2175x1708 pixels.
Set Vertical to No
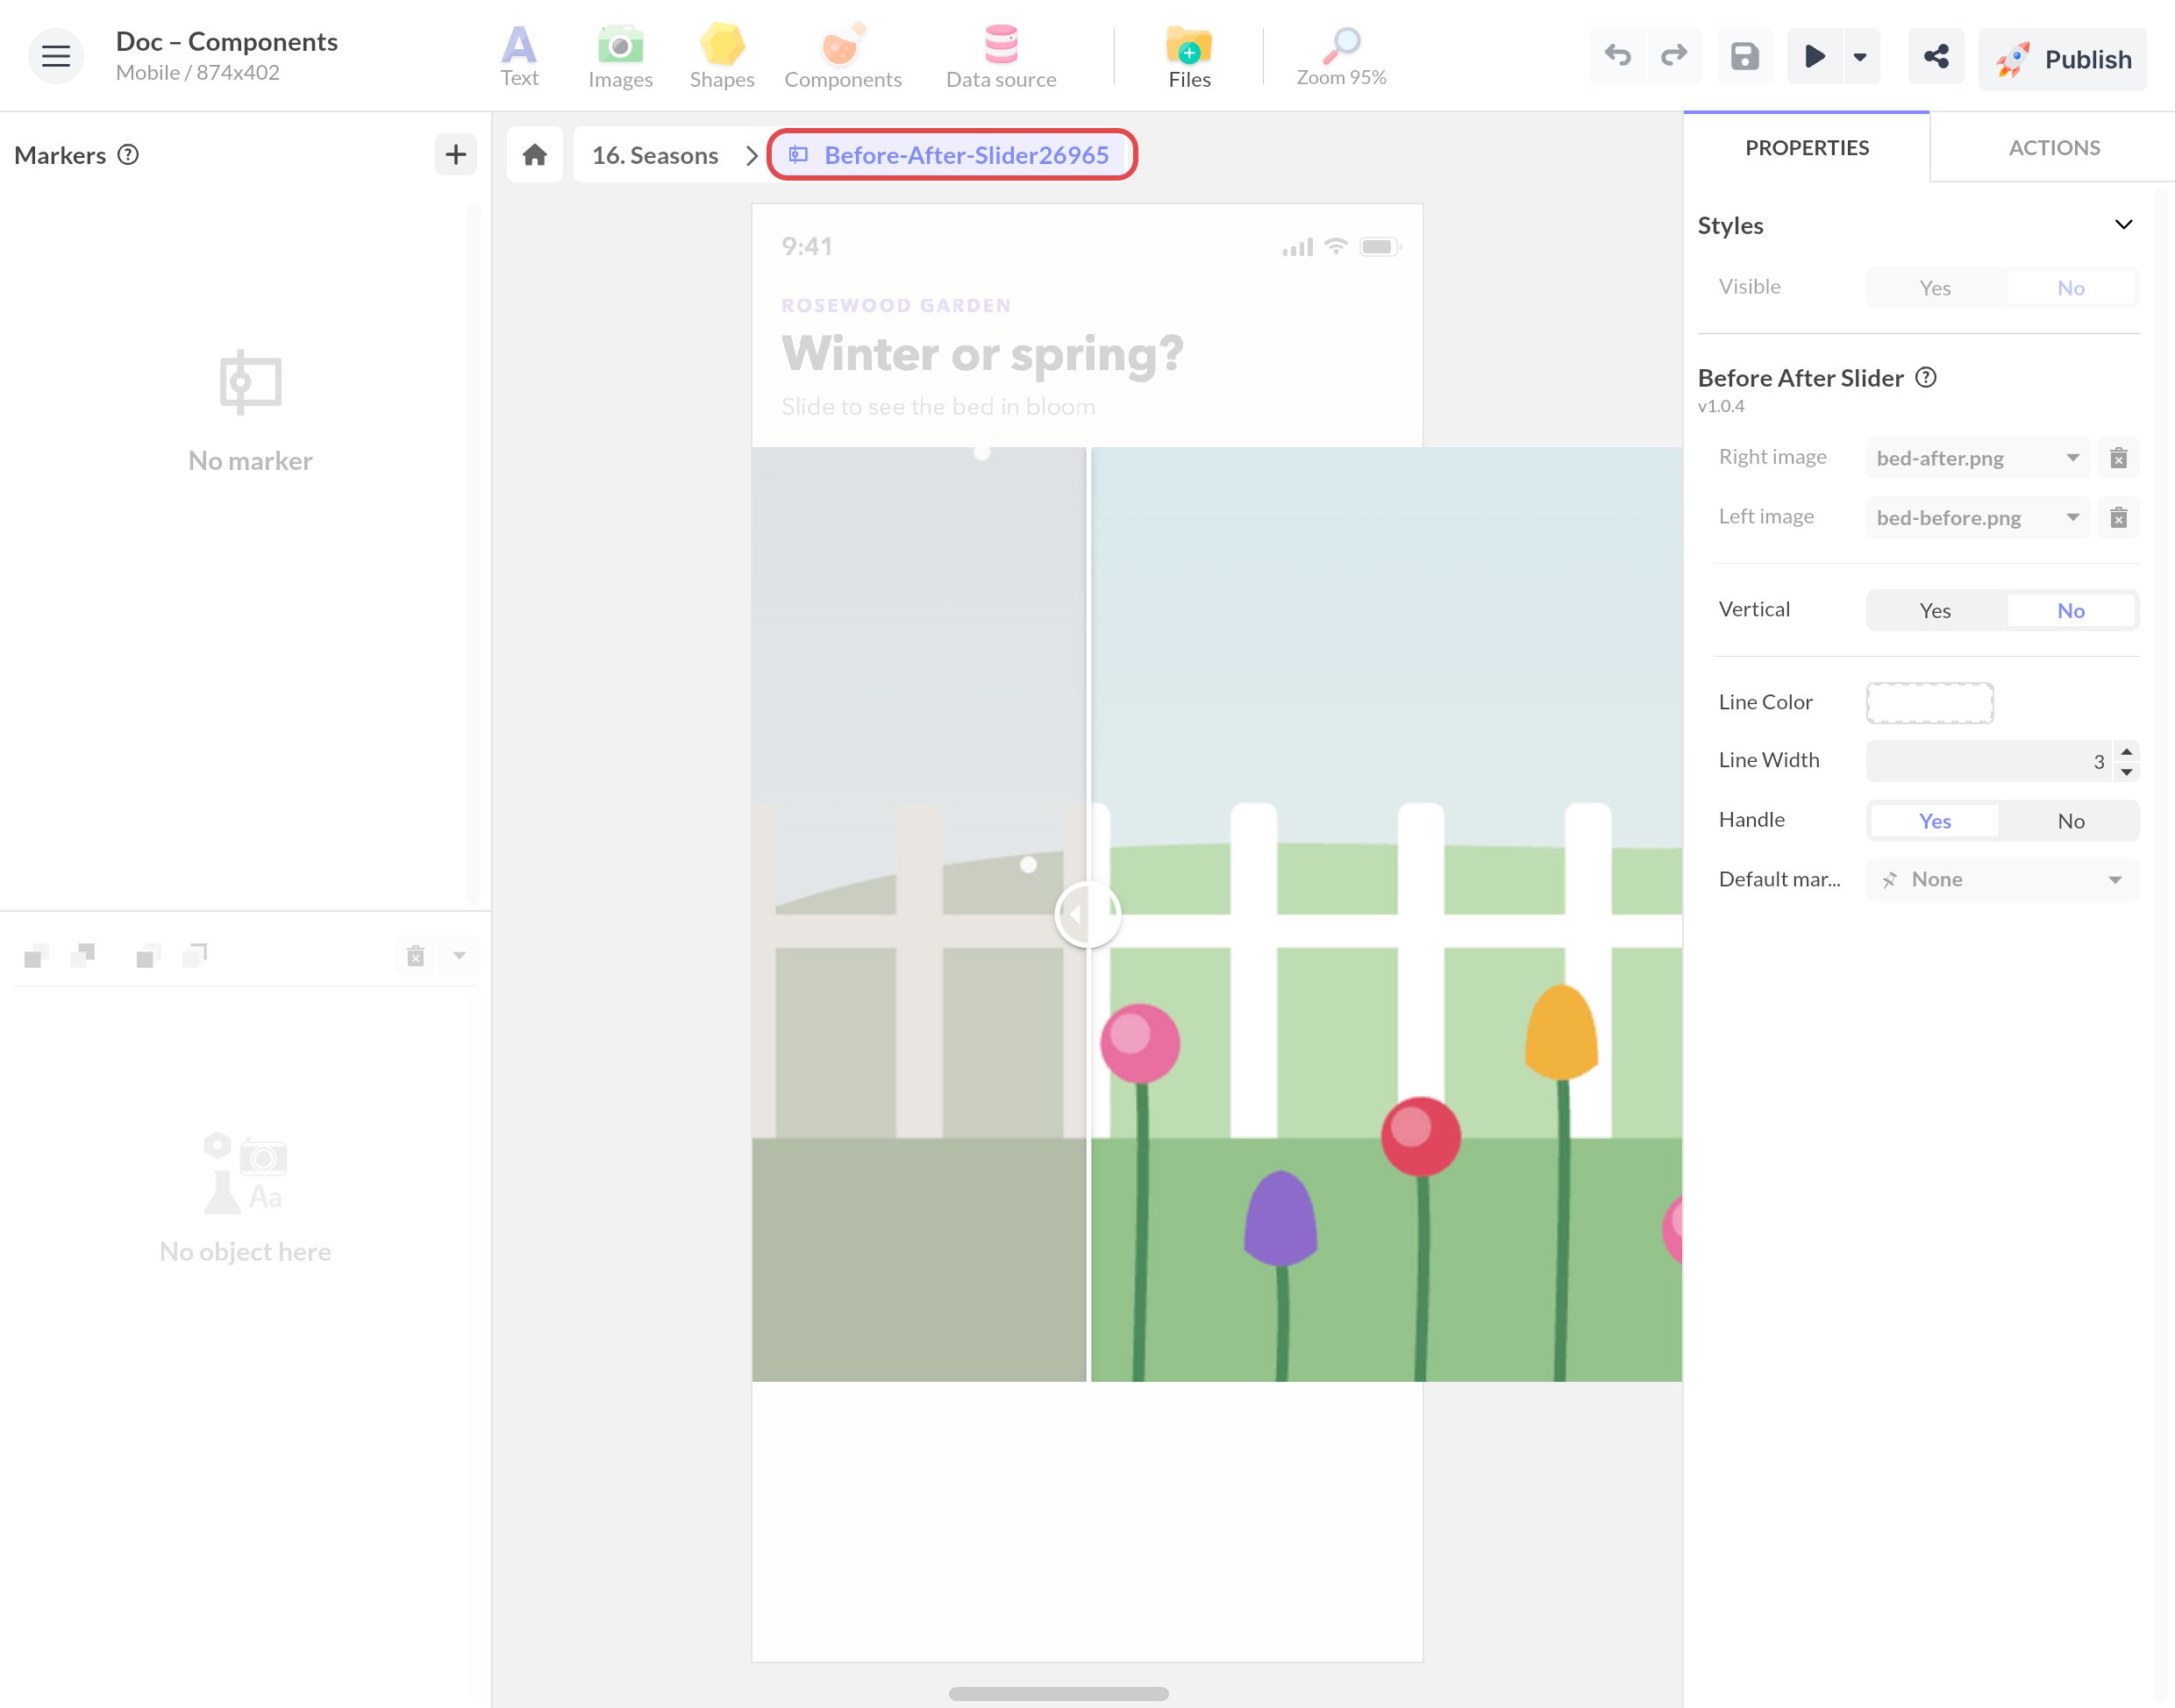2070,610
